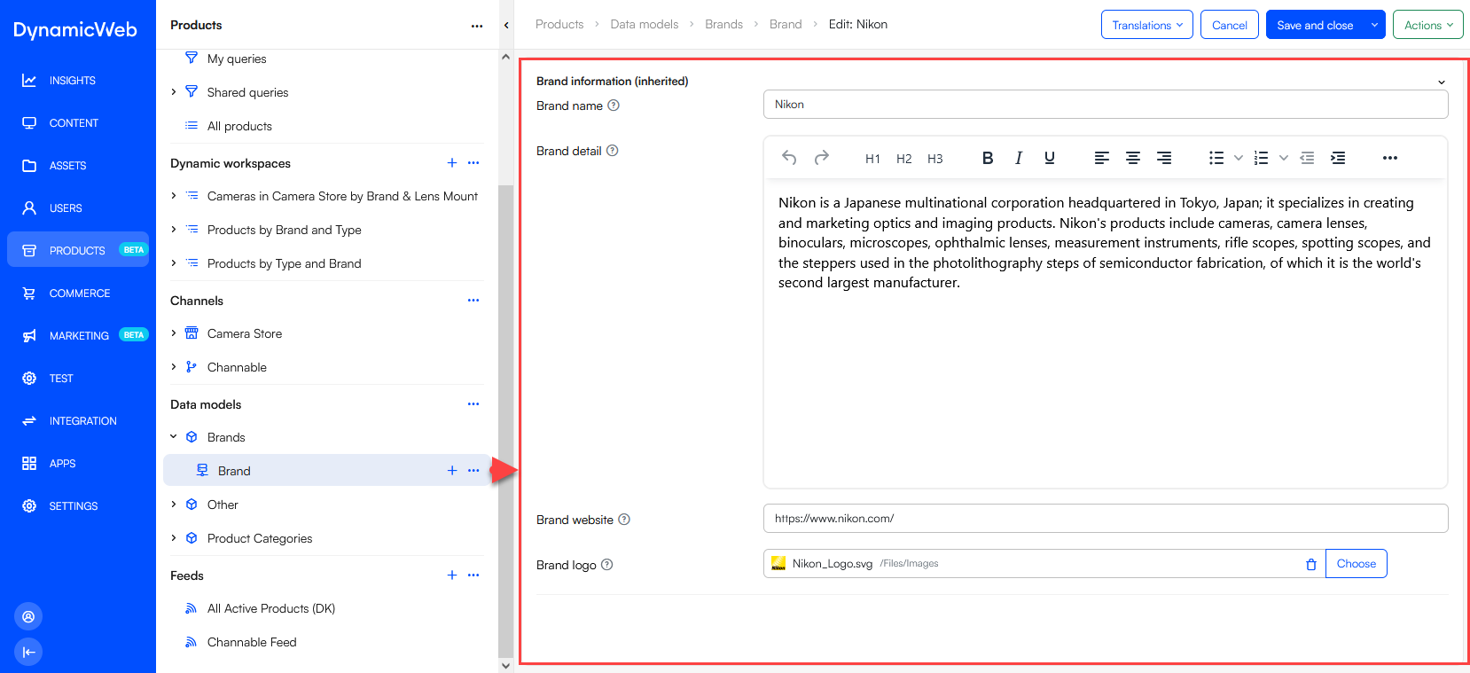This screenshot has width=1470, height=673.
Task: Open the Marketing section
Action: point(78,336)
